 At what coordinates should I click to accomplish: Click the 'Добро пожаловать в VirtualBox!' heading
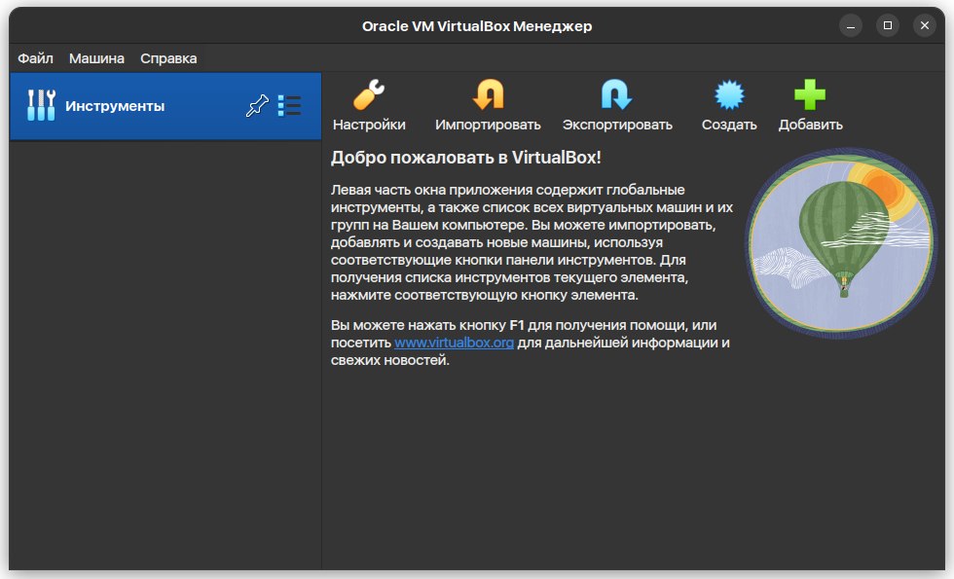[x=465, y=158]
